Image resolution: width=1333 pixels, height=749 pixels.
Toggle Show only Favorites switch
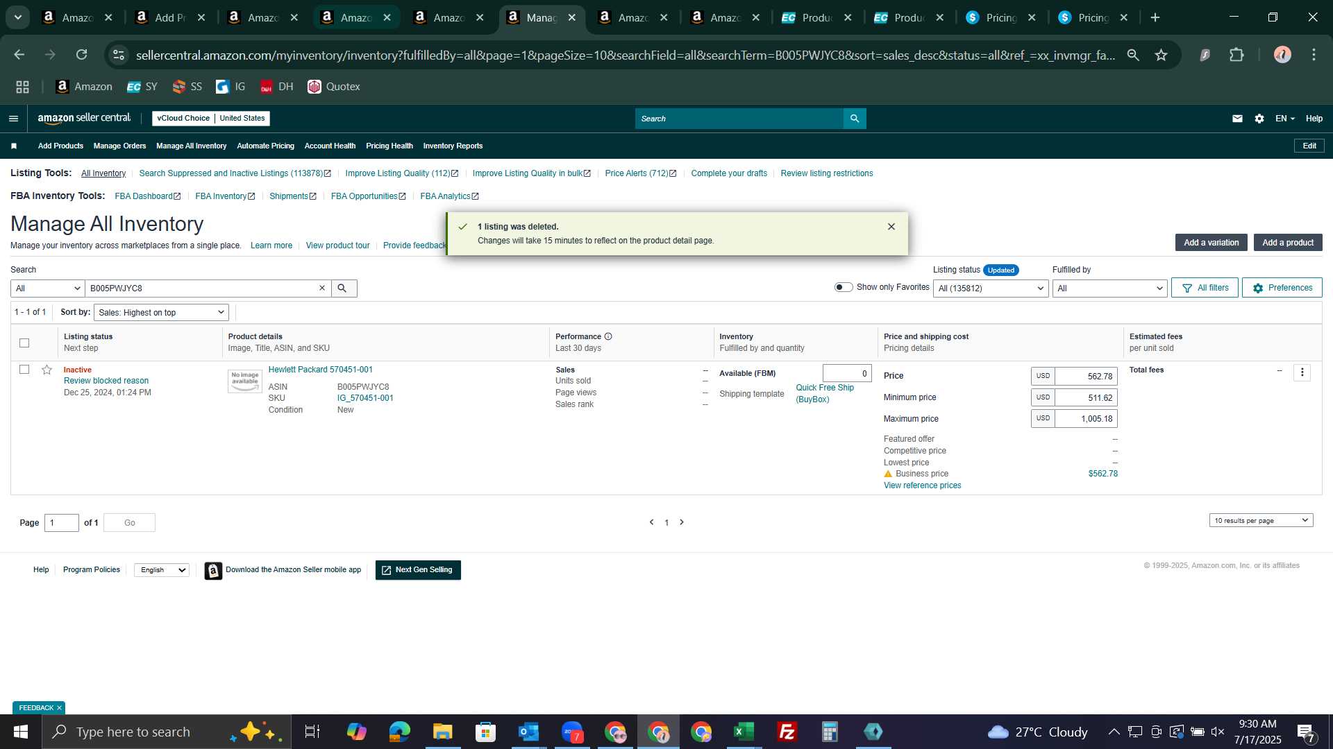[x=843, y=287]
